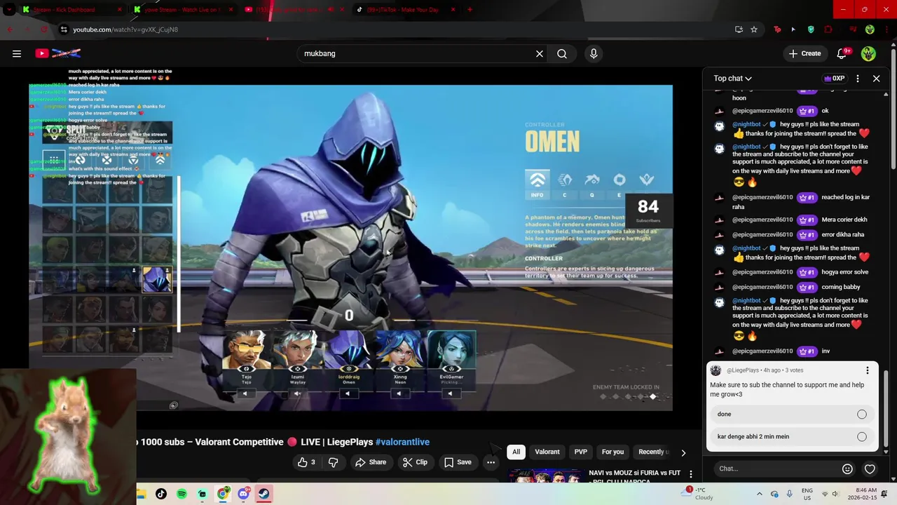Viewport: 897px width, 505px height.
Task: Open the account avatar menu
Action: click(x=868, y=53)
